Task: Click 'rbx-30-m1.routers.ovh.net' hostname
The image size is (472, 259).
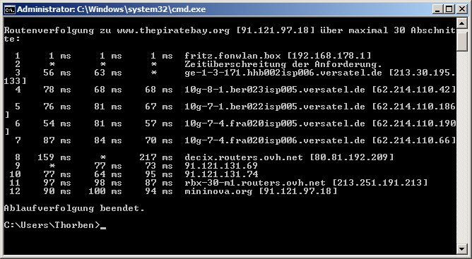Action: pyautogui.click(x=255, y=183)
